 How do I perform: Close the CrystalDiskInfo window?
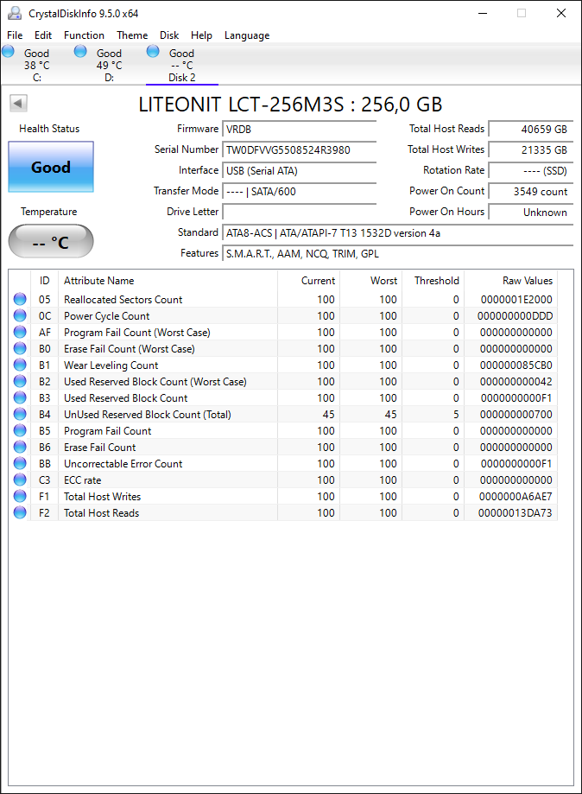click(x=560, y=13)
